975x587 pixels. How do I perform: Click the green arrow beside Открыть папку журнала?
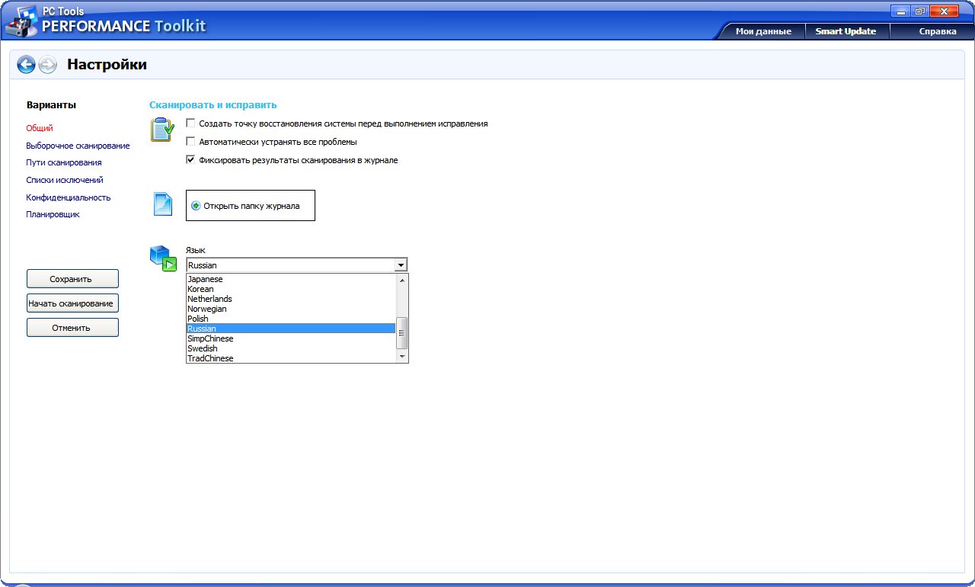[196, 206]
